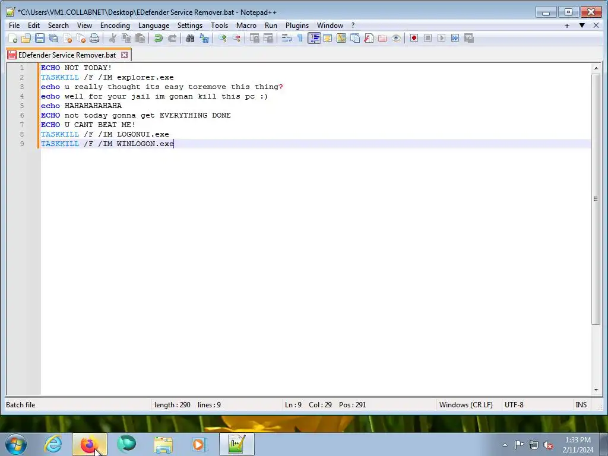Save the file using the Save icon
This screenshot has width=608, height=456.
40,38
